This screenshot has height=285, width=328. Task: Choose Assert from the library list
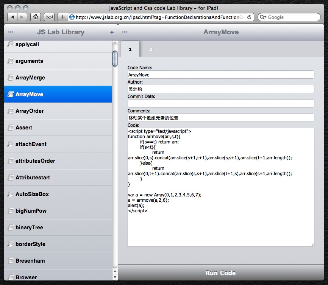[58, 128]
